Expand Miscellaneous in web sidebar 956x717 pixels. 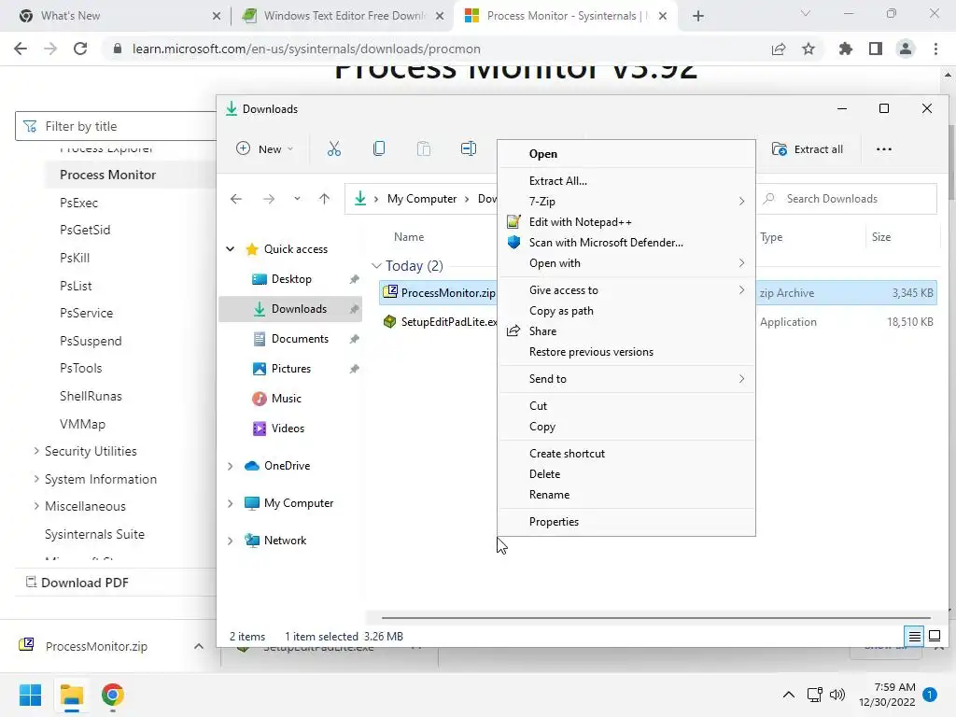click(36, 506)
